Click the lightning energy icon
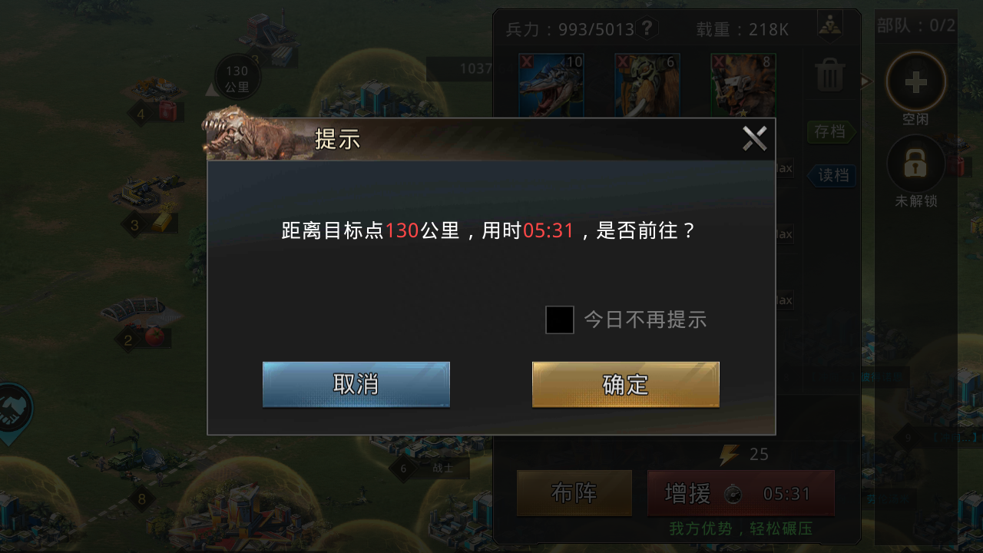The image size is (983, 553). point(729,455)
